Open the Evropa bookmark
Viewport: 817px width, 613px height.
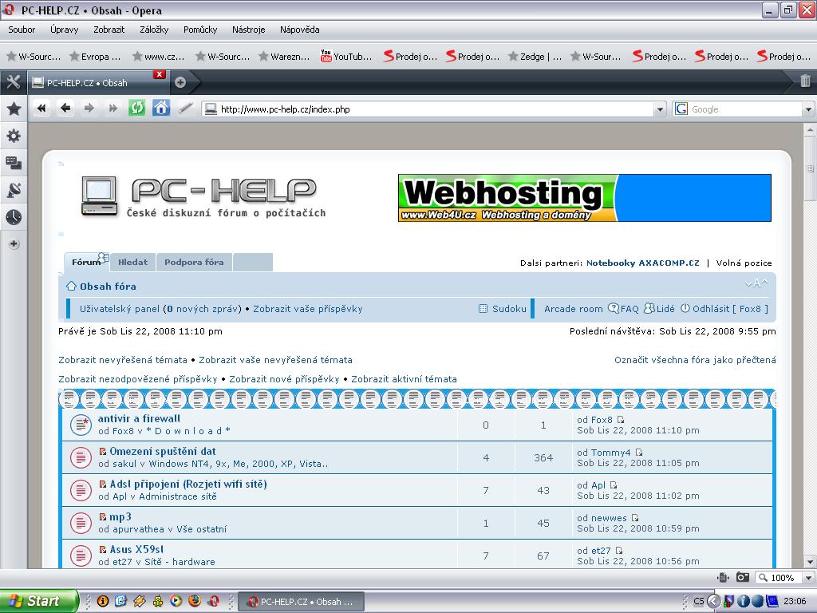tap(96, 57)
